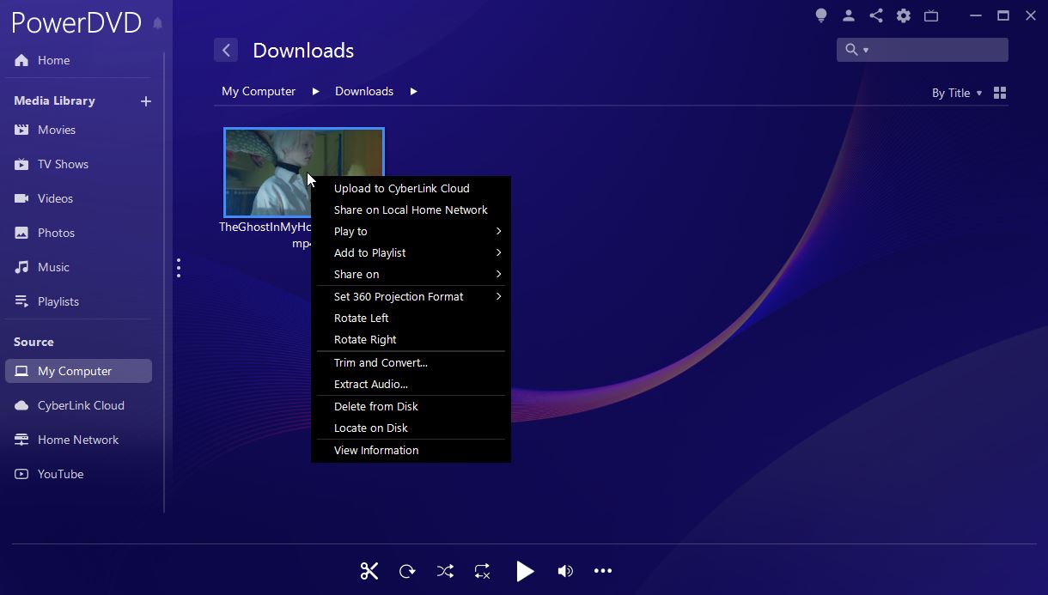Switch to TV Mode
Screen dimensions: 1048x595
(931, 15)
